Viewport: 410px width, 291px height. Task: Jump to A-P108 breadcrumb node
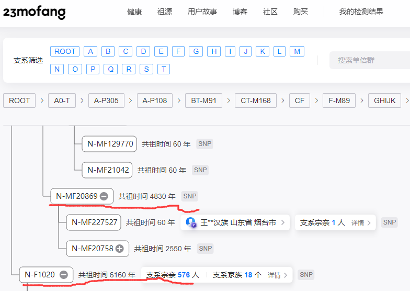pyautogui.click(x=155, y=100)
